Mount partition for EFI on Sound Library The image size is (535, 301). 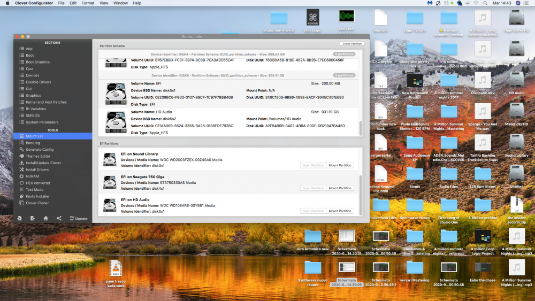click(x=340, y=165)
